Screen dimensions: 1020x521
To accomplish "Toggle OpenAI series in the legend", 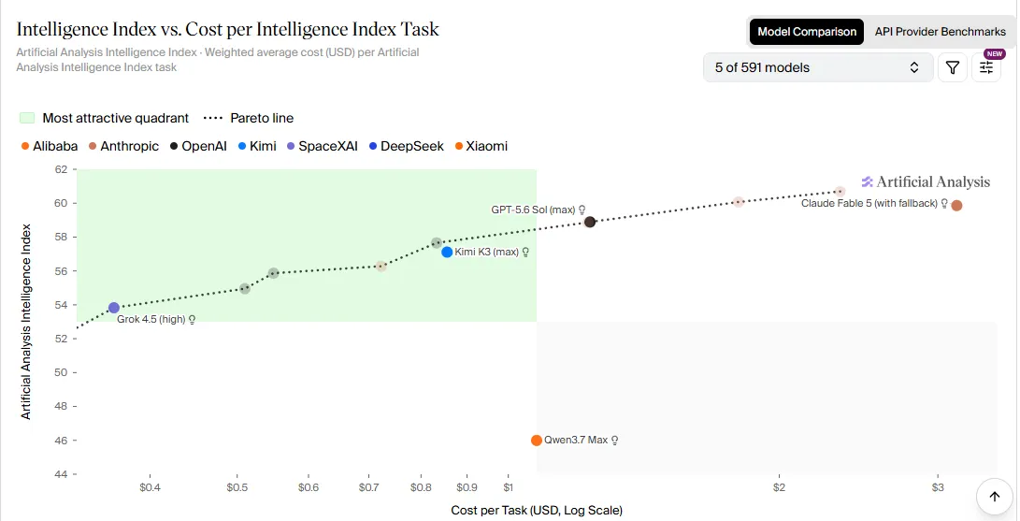I will click(198, 146).
